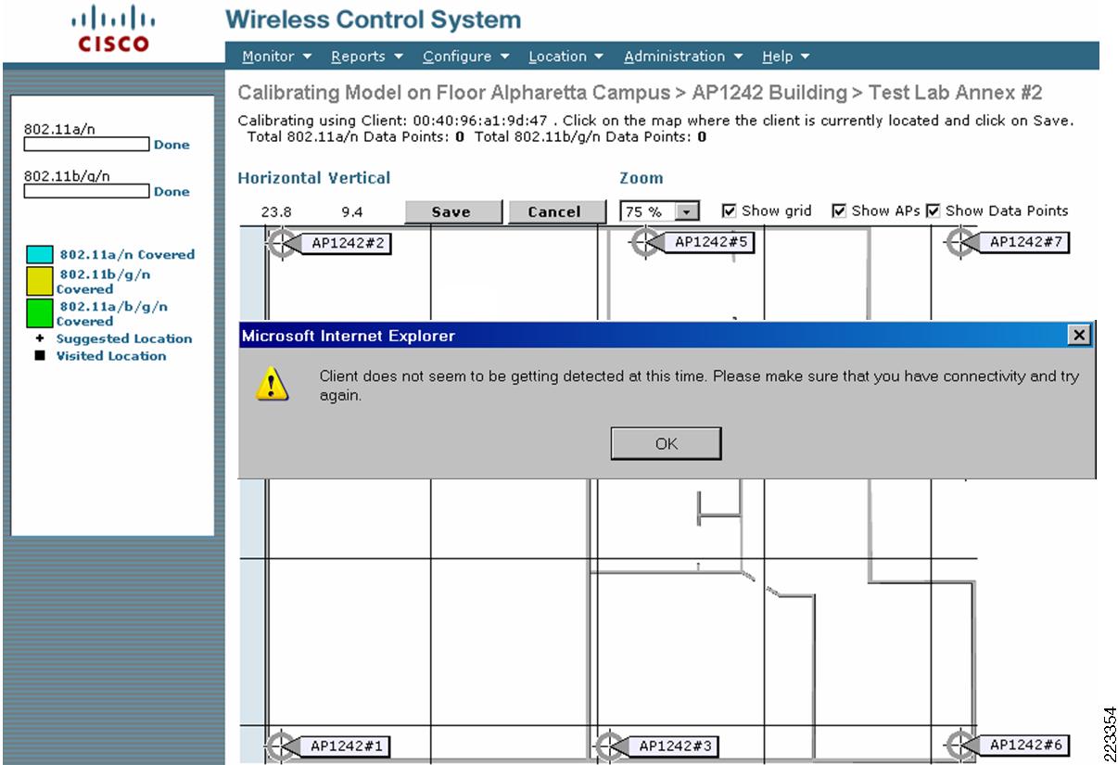Click OK in the Internet Explorer dialog

666,443
